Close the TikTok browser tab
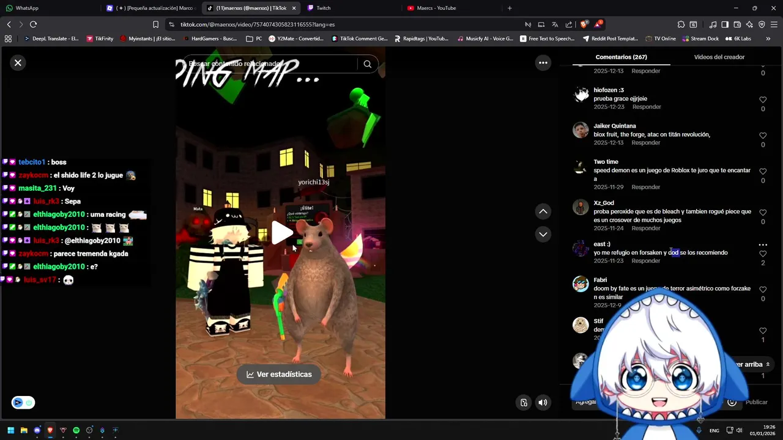Image resolution: width=783 pixels, height=440 pixels. point(294,8)
